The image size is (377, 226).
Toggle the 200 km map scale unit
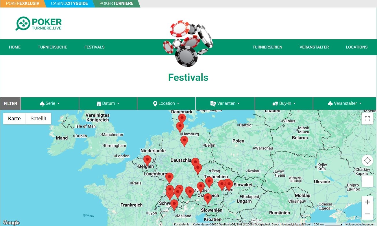328,224
